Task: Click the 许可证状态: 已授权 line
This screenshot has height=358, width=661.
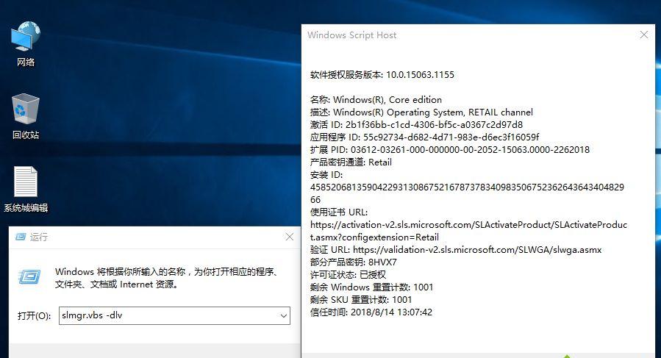Action: coord(348,275)
